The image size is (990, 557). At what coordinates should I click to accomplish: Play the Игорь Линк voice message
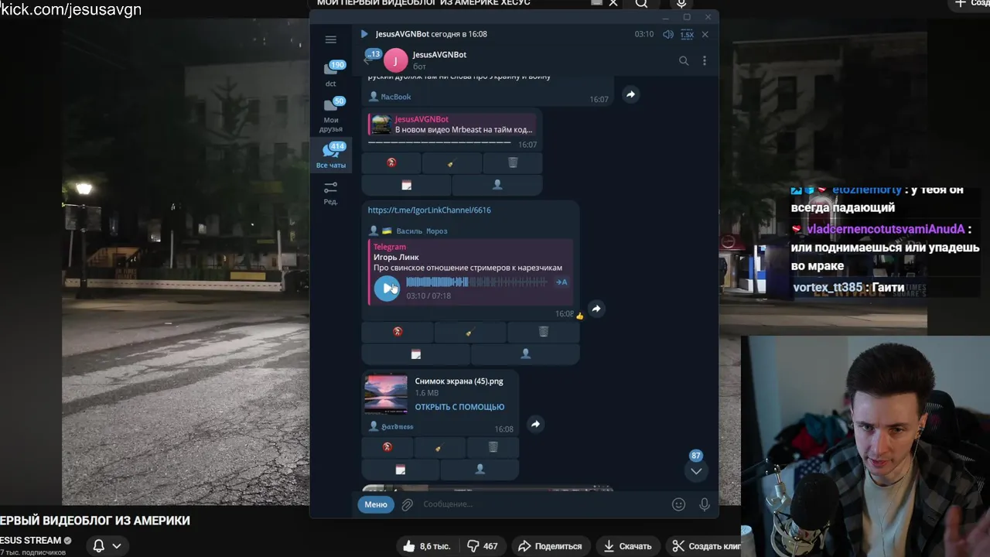coord(387,288)
